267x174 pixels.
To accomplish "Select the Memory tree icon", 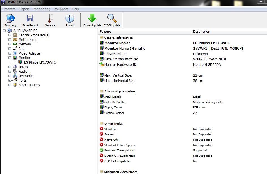I will coord(15,44).
